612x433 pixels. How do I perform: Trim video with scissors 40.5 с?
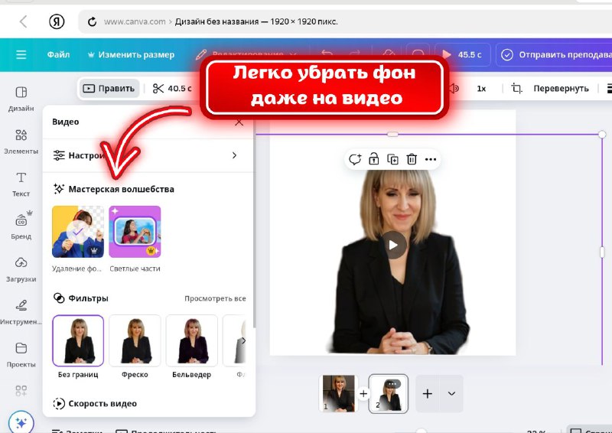(x=172, y=89)
